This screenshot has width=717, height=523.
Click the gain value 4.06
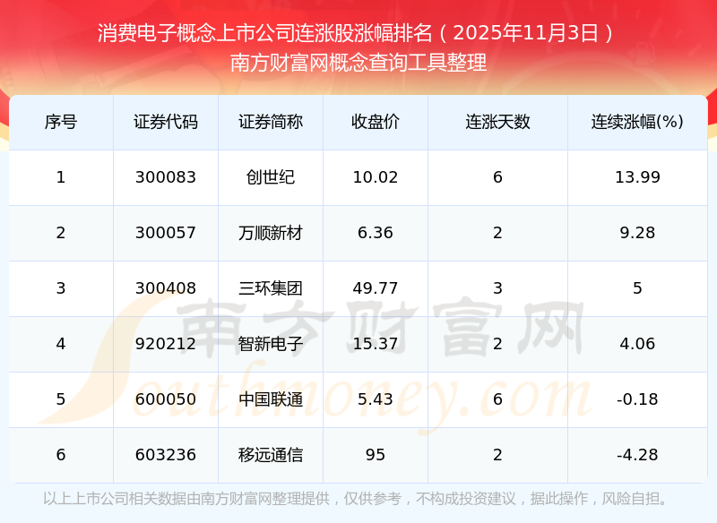637,344
